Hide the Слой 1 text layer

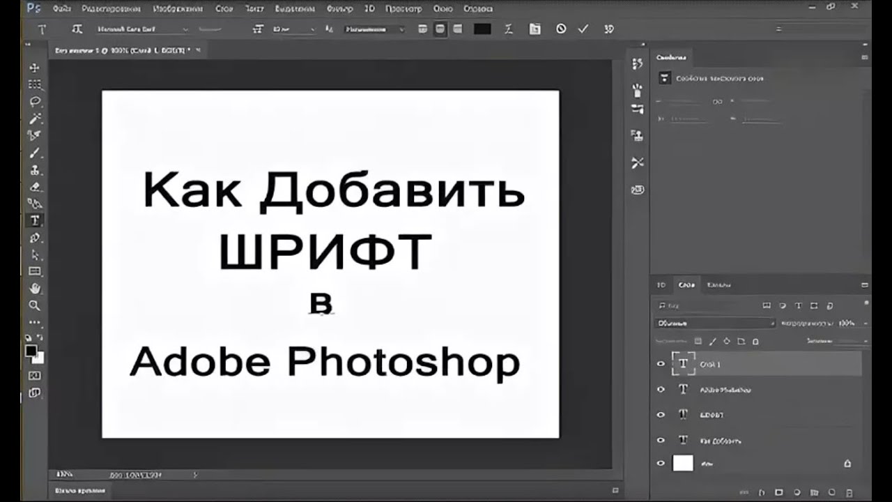(x=661, y=364)
